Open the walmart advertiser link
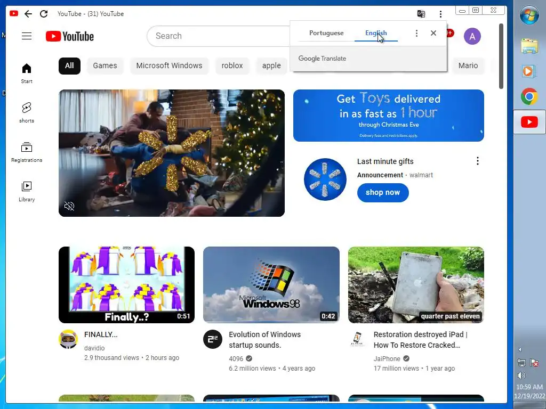The image size is (546, 409). tap(421, 175)
